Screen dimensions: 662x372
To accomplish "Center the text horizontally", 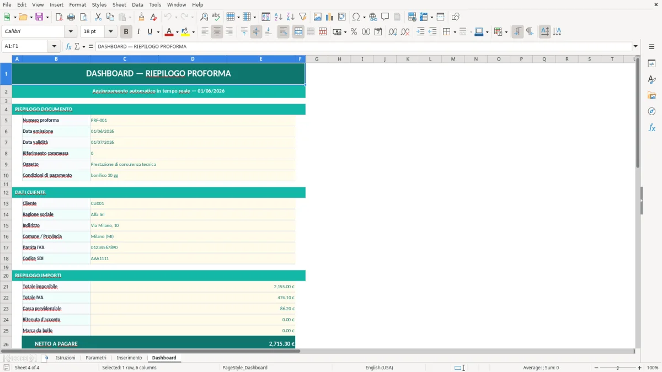I will 217,32.
